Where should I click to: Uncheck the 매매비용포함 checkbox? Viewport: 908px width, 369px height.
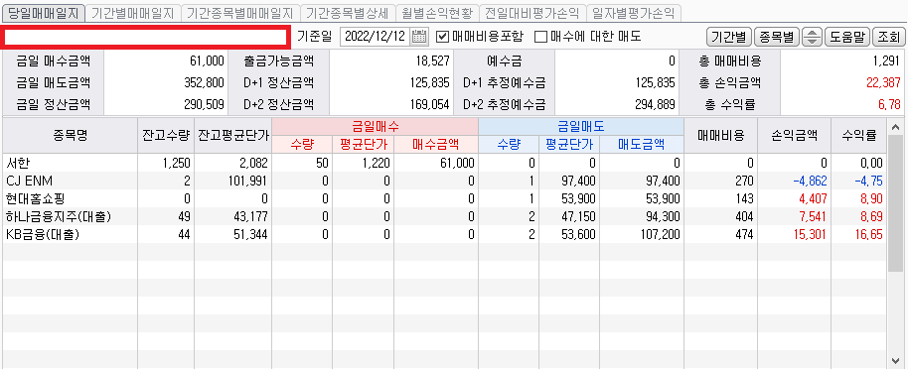click(x=442, y=37)
